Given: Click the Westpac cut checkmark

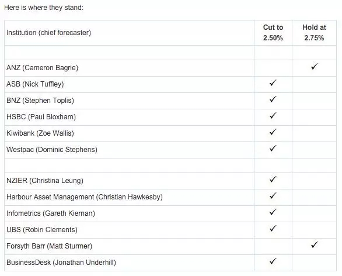Looking at the screenshot, I should (x=273, y=149).
